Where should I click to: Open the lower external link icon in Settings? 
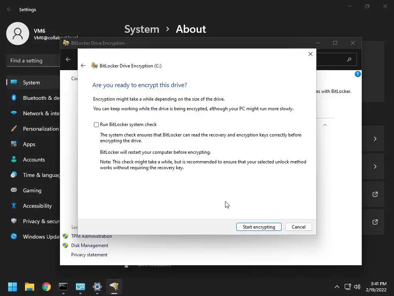point(375,222)
